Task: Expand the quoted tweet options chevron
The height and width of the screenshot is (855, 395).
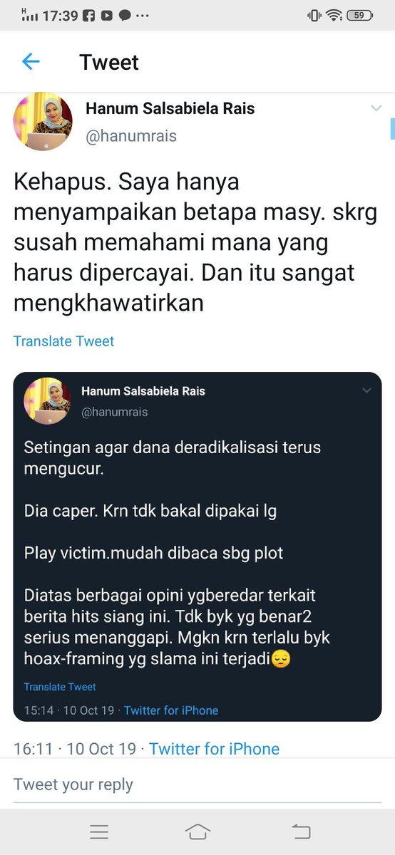Action: (366, 390)
